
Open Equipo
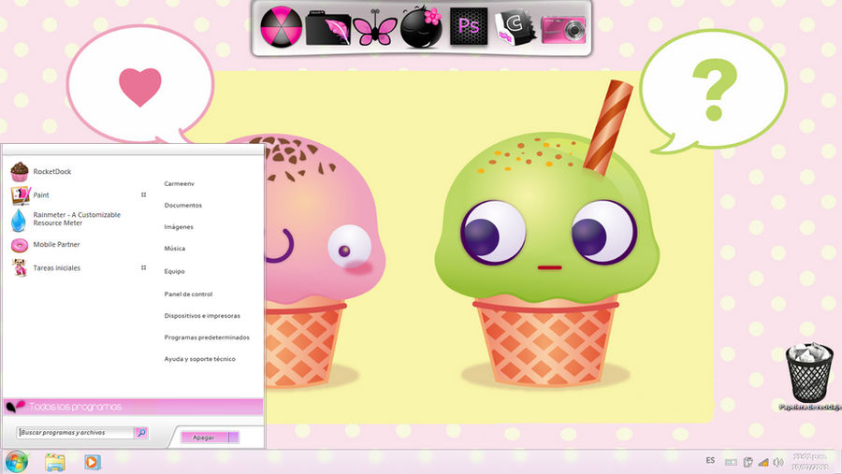(x=175, y=272)
